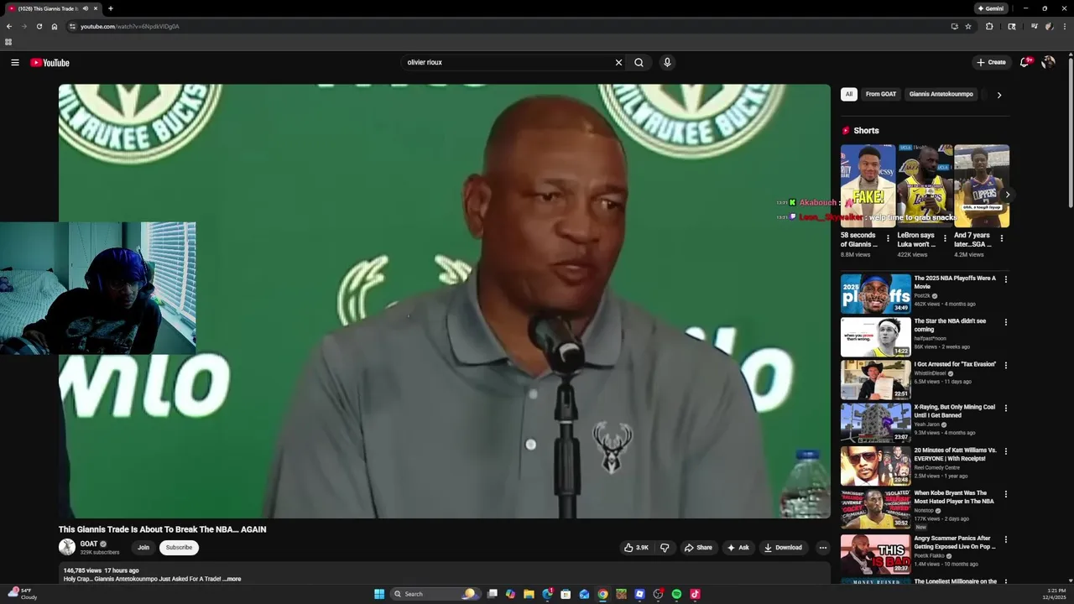Open options for 'Katt Williams' video

pos(1006,451)
